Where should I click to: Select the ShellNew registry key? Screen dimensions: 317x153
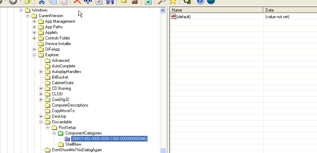tap(73, 144)
